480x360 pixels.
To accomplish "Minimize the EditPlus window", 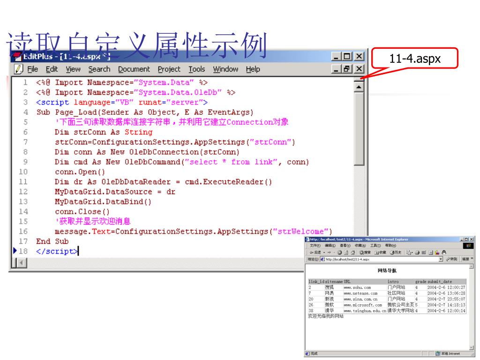I will pyautogui.click(x=336, y=56).
